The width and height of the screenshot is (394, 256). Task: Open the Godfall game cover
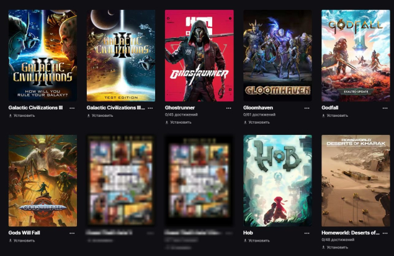click(x=356, y=56)
